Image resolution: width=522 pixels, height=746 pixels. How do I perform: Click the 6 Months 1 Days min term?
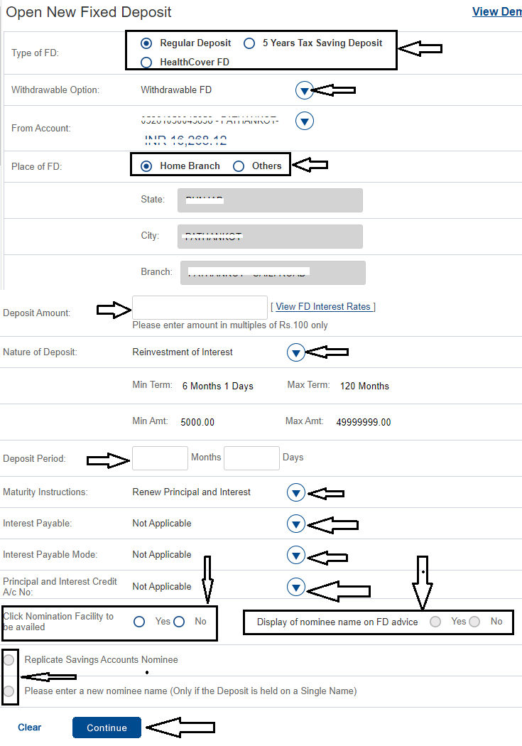pos(218,386)
